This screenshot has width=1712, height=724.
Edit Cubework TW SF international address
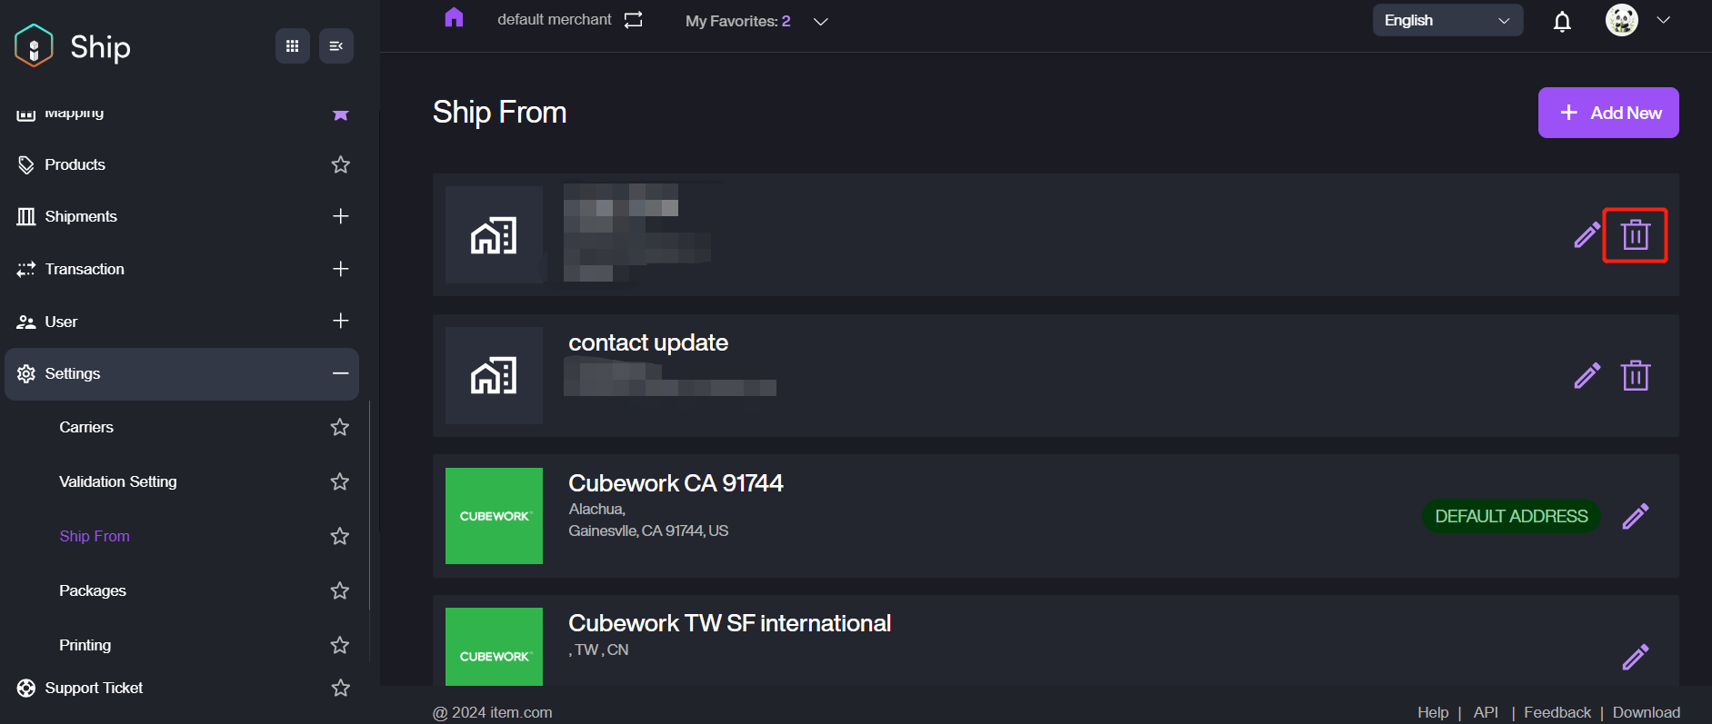(x=1635, y=657)
